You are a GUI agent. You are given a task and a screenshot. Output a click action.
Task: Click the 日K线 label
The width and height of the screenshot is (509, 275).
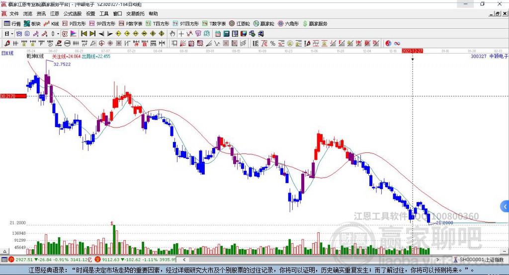[7, 53]
